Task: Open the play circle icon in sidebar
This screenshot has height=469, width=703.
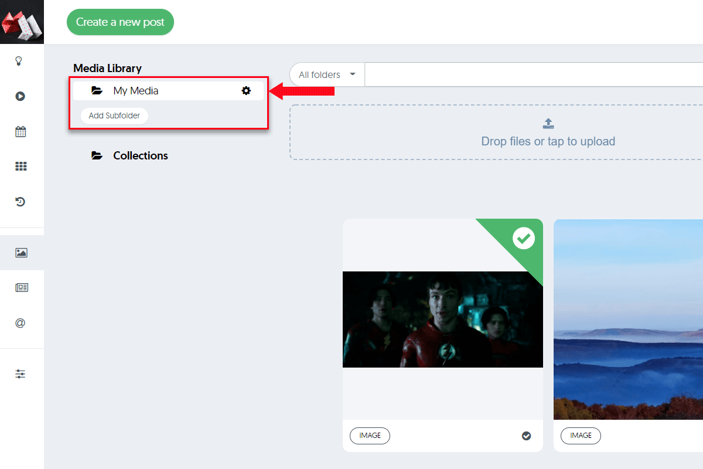Action: [x=21, y=96]
